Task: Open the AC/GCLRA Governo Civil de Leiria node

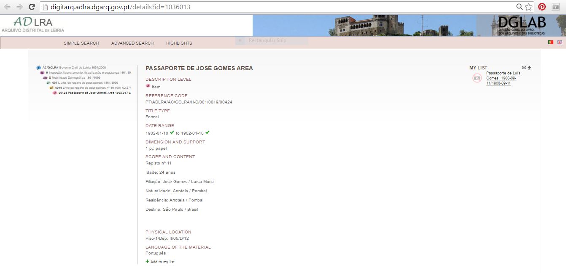Action: pos(74,67)
